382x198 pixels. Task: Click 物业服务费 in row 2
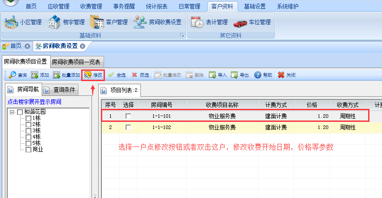[x=222, y=127]
